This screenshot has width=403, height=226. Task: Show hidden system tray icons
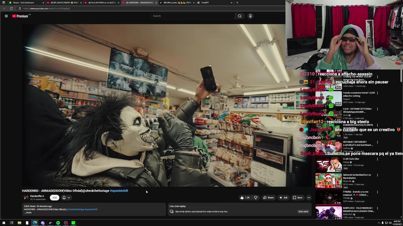379,223
